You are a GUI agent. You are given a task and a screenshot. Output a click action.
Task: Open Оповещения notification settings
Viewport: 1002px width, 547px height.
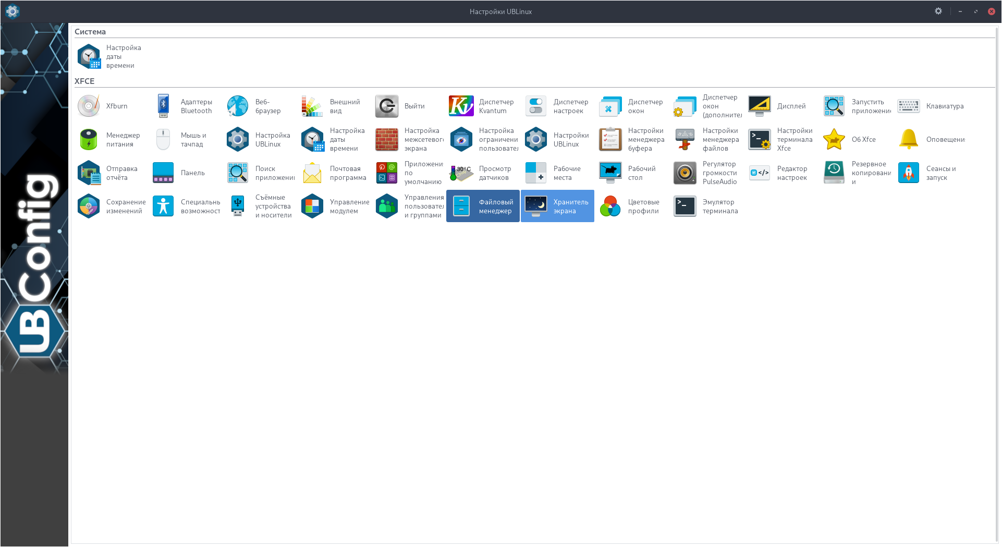click(x=931, y=140)
